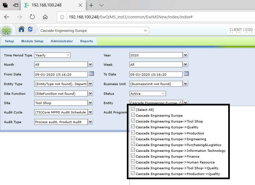Reload the browser page

[32, 17]
